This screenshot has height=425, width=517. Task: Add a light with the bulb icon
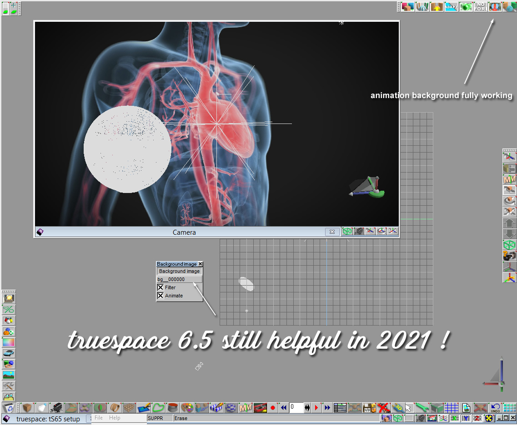point(41,408)
